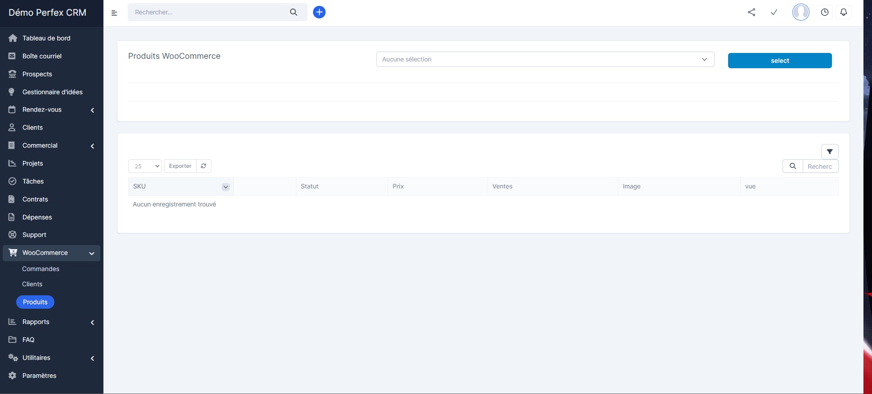
Task: Click the lifebuoy icon beside Support
Action: point(13,235)
